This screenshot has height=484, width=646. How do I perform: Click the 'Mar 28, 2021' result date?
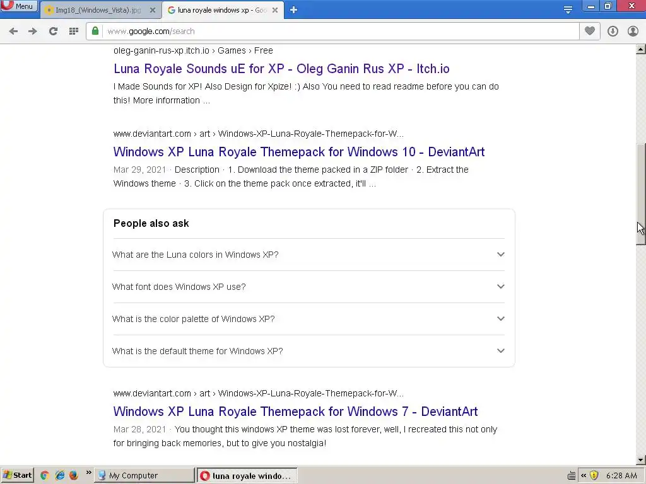point(139,430)
